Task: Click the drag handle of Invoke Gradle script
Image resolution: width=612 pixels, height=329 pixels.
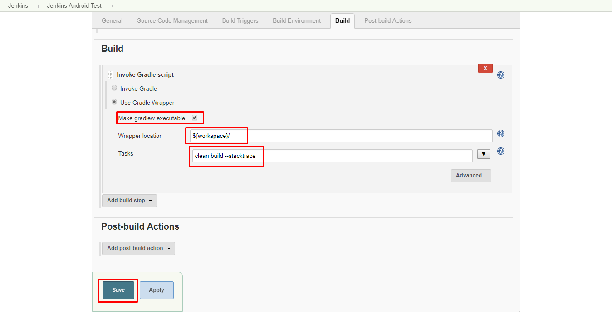Action: click(x=111, y=74)
